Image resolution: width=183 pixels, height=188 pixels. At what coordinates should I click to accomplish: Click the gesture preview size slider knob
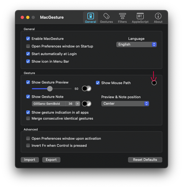coord(50,89)
